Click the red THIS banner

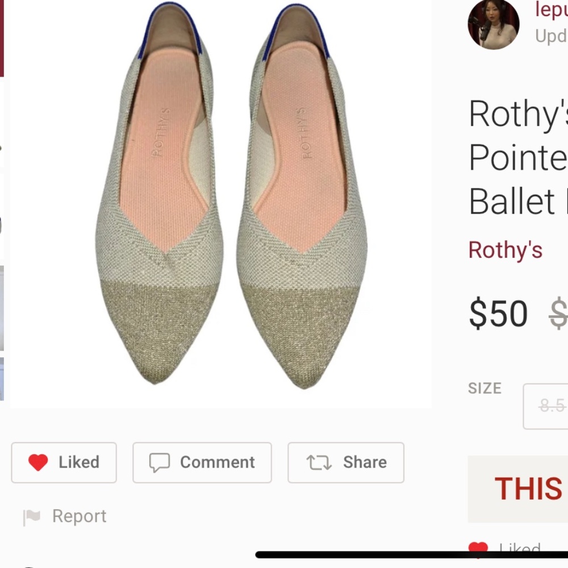point(527,488)
